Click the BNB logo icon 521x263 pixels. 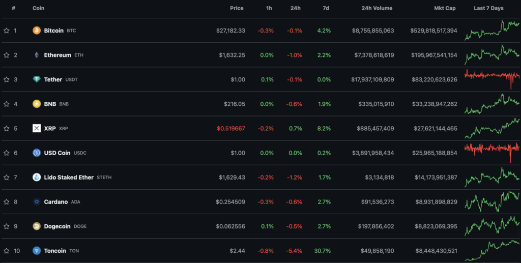tap(37, 104)
